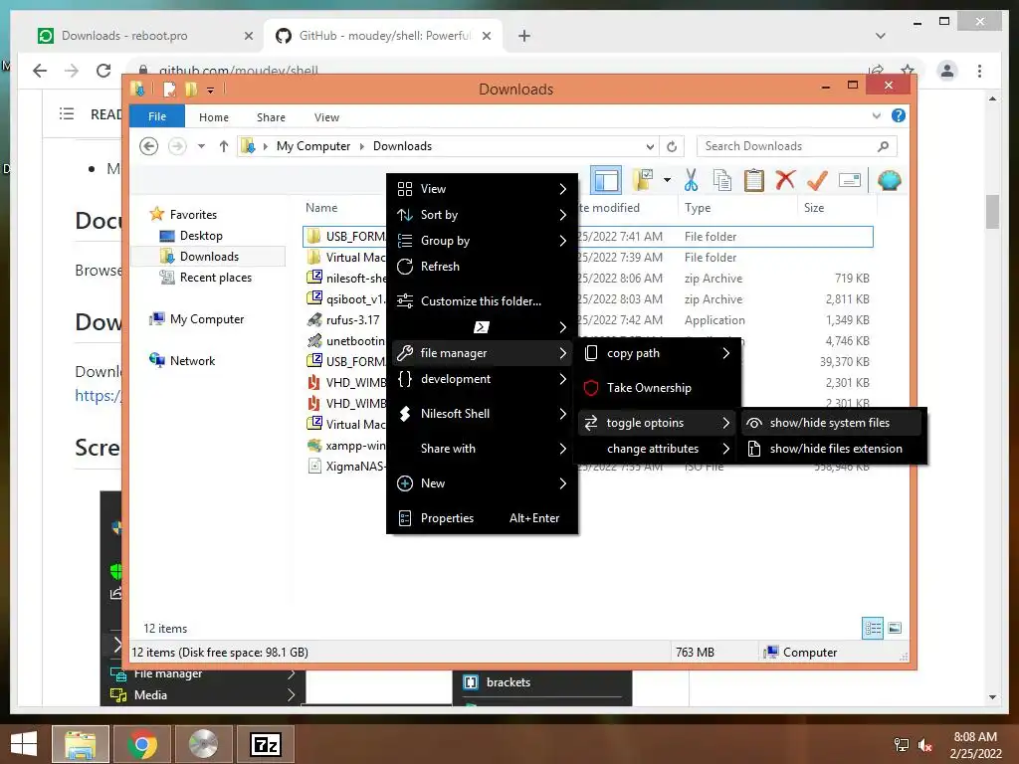Open Chrome three-dot menu
Viewport: 1019px width, 764px height.
click(979, 71)
